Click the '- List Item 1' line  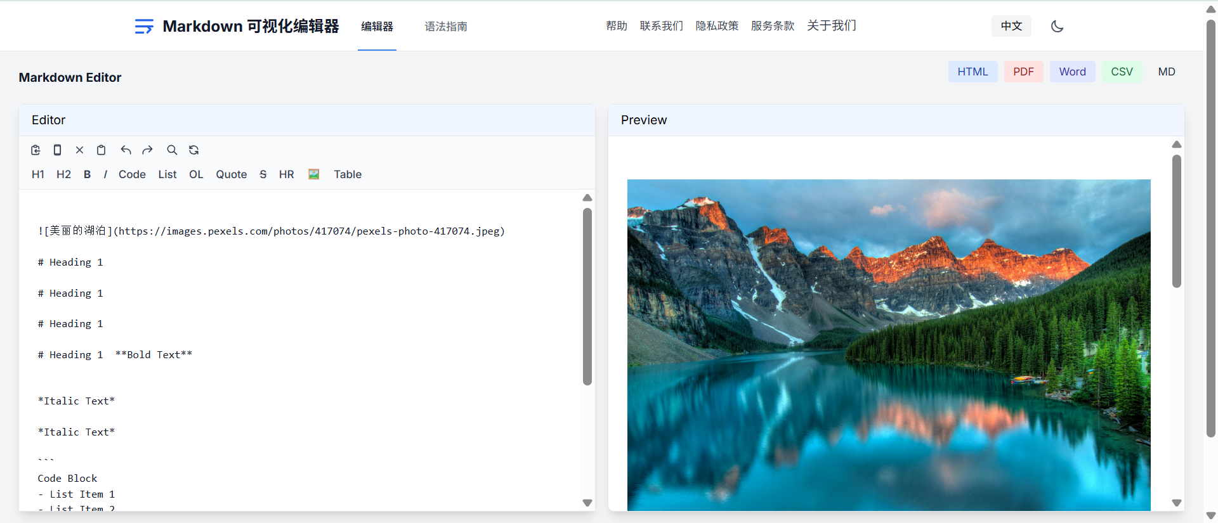(76, 494)
